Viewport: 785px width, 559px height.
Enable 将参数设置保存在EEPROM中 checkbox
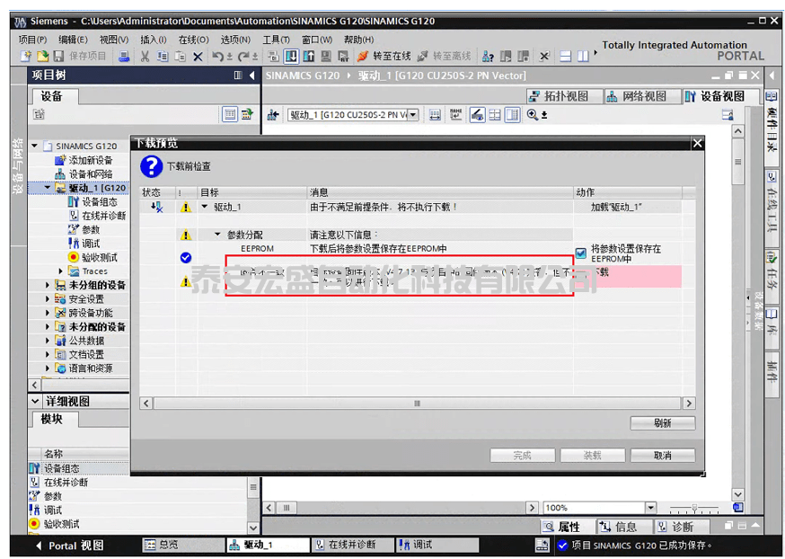tap(580, 253)
